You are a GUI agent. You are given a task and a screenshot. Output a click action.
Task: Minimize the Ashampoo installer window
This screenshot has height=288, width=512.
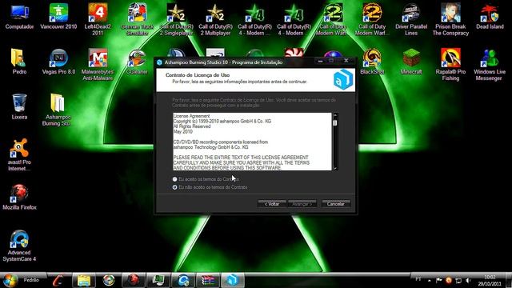[x=320, y=61]
